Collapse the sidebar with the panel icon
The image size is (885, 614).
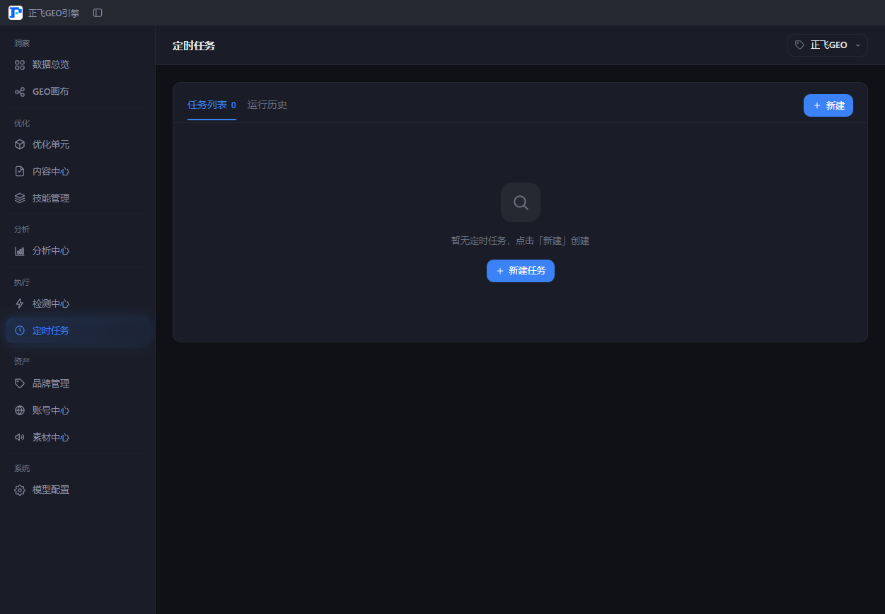point(98,13)
